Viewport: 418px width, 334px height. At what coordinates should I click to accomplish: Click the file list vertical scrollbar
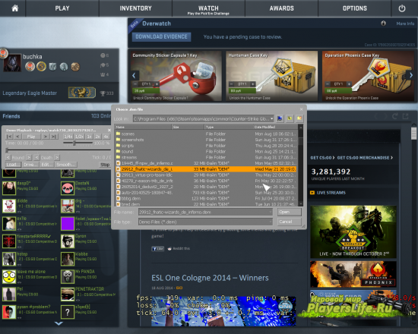point(300,165)
